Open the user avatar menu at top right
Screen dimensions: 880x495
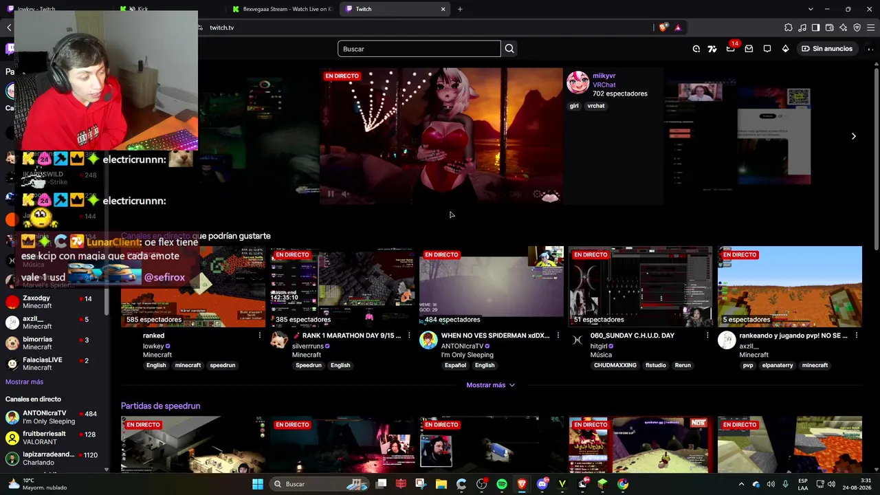tap(870, 49)
